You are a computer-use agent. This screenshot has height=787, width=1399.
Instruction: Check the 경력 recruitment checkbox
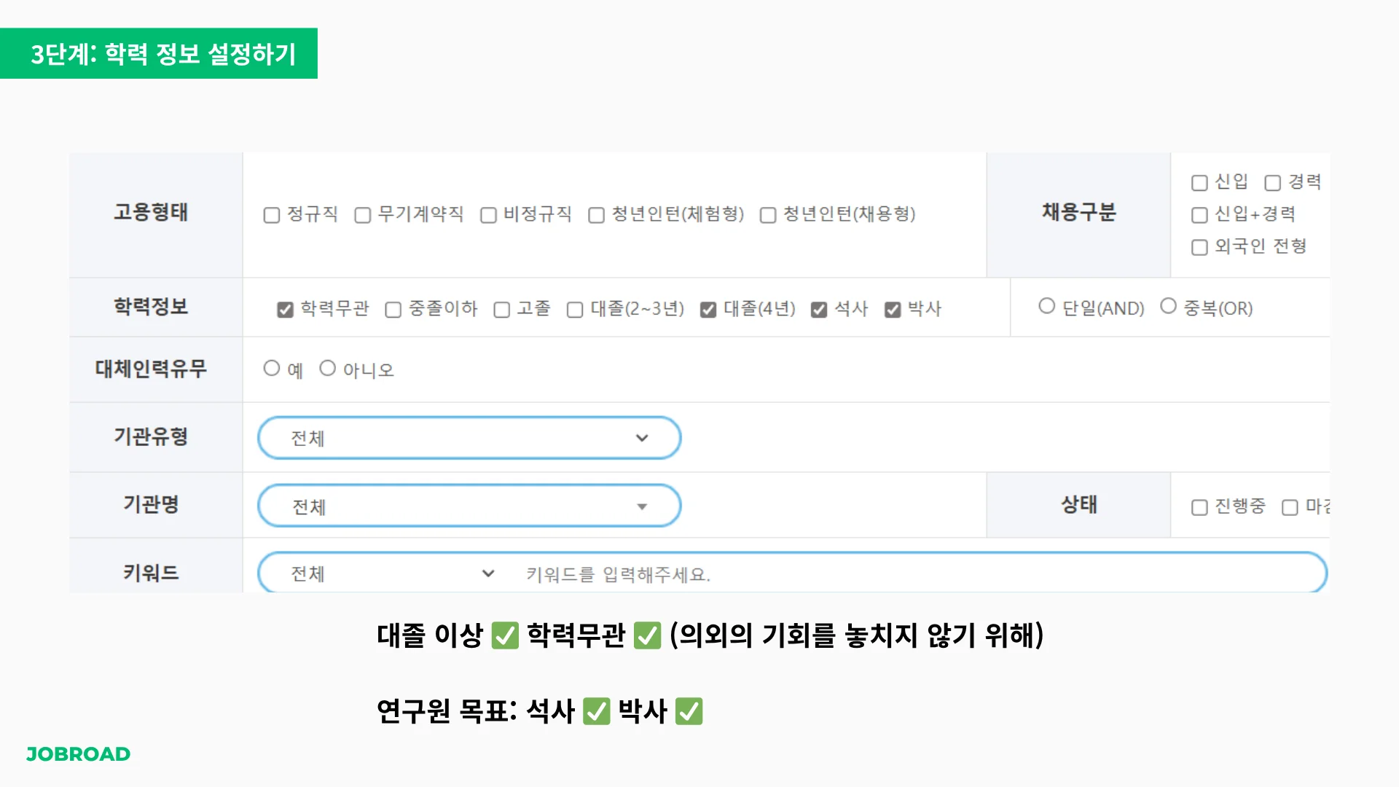1271,182
